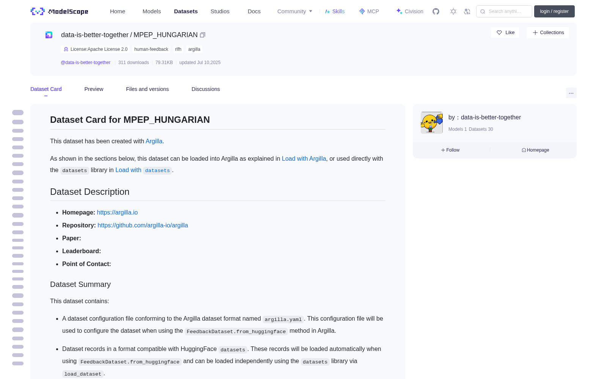
Task: Click the license badge icon
Action: point(66,49)
